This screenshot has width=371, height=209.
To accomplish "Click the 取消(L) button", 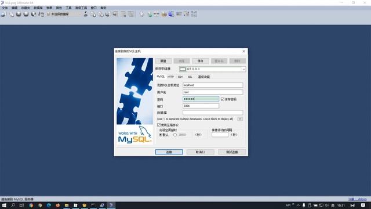I will [x=200, y=152].
